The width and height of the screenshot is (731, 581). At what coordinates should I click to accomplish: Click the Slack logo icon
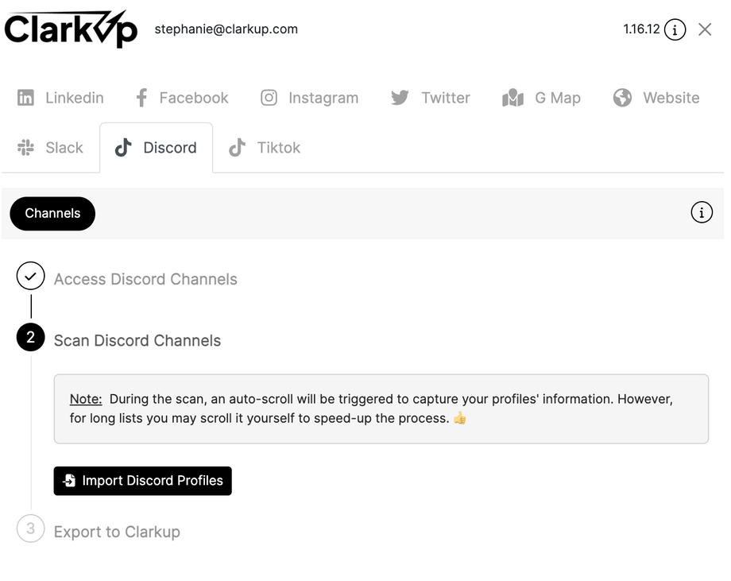point(25,148)
